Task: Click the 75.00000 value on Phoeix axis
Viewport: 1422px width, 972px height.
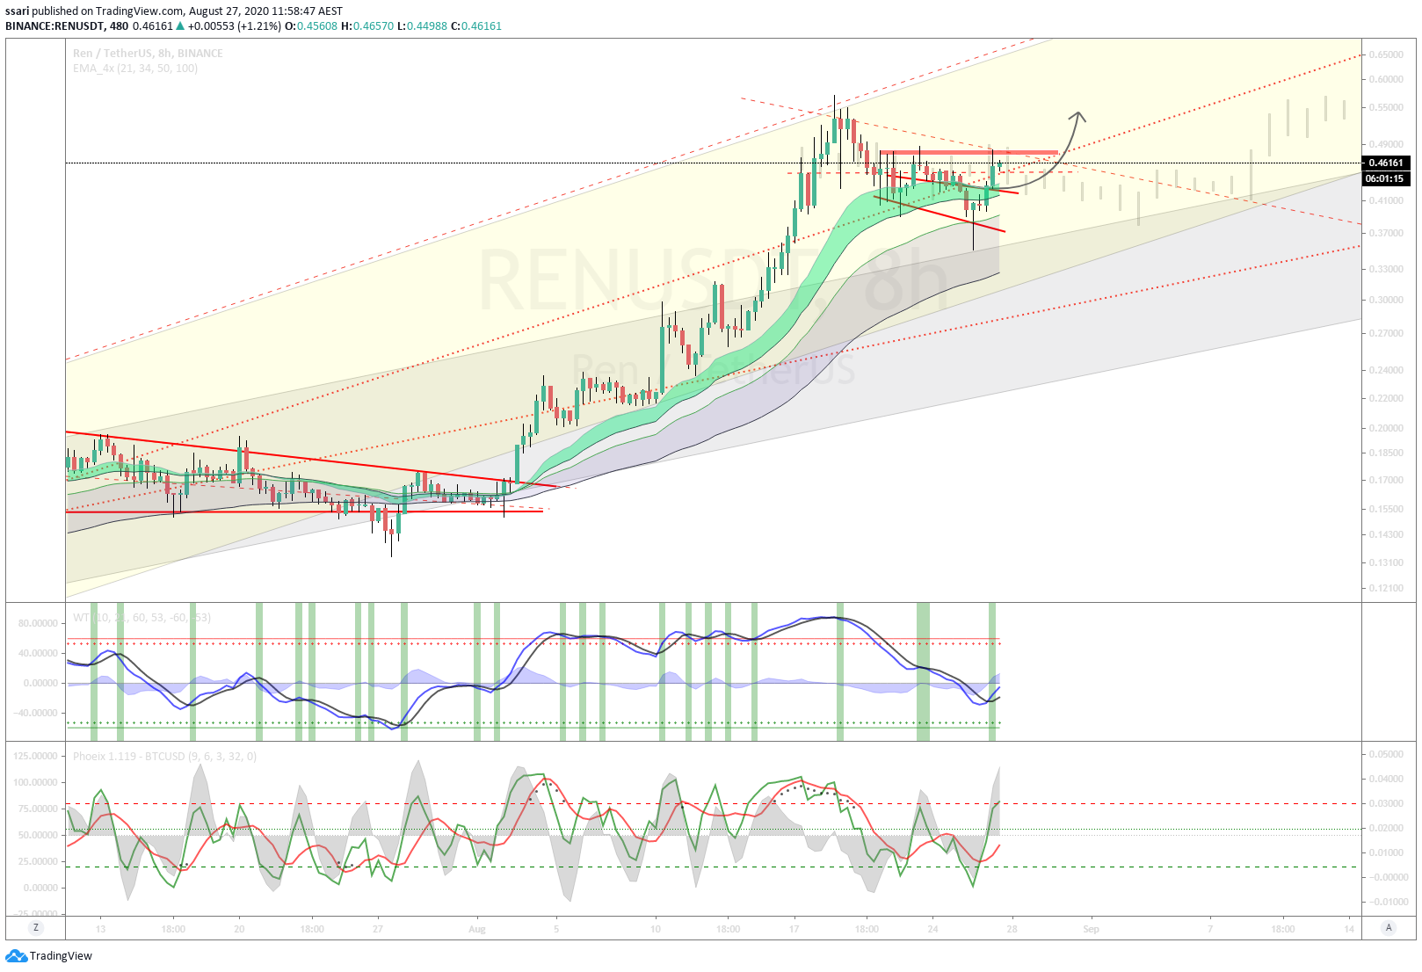Action: click(38, 809)
